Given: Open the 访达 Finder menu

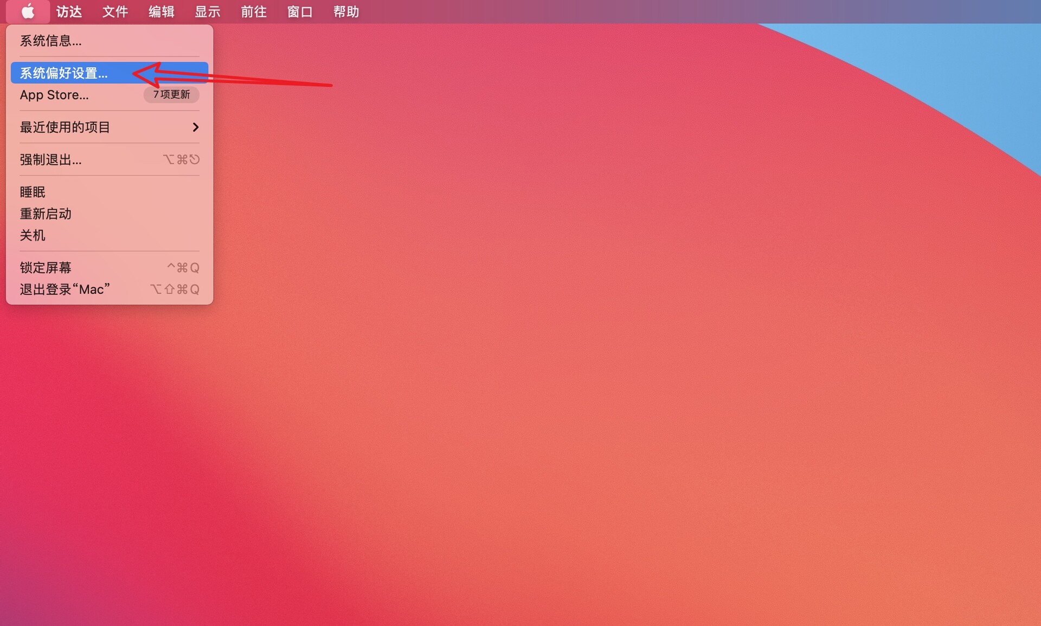Looking at the screenshot, I should pyautogui.click(x=69, y=11).
